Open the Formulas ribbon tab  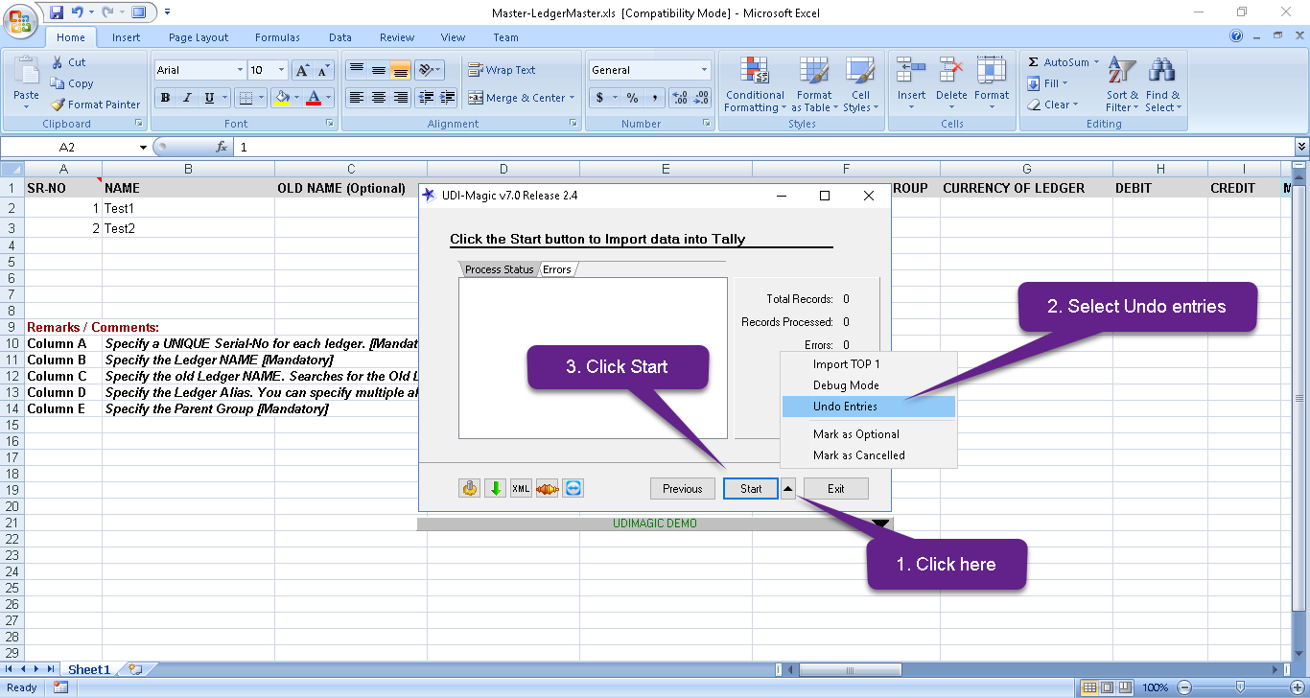[x=277, y=37]
